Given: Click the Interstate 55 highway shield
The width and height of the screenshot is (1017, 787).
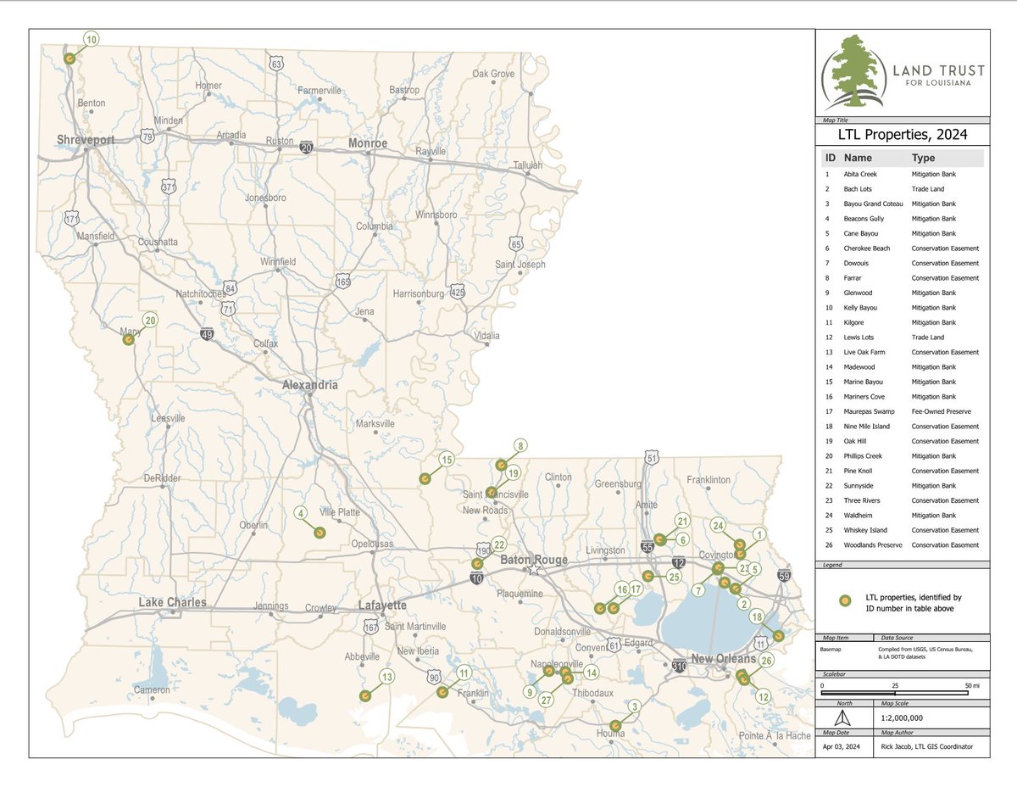Looking at the screenshot, I should [649, 549].
